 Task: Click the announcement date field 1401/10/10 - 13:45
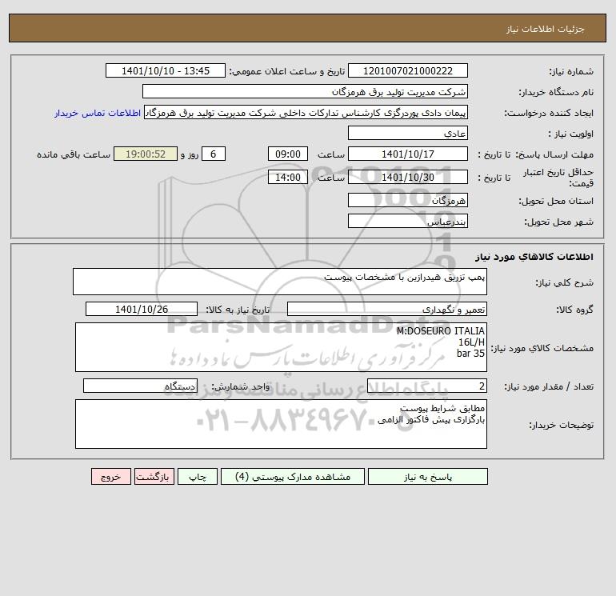point(166,70)
